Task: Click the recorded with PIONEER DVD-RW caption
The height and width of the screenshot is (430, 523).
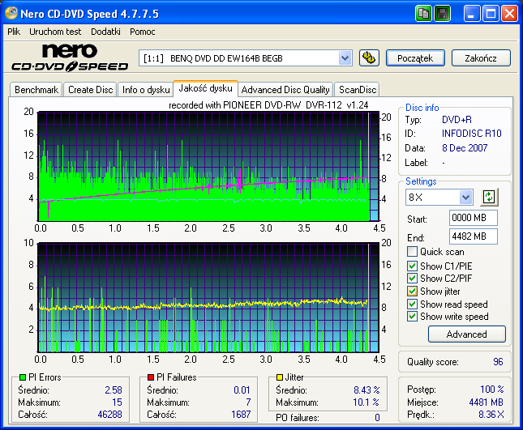Action: 268,105
